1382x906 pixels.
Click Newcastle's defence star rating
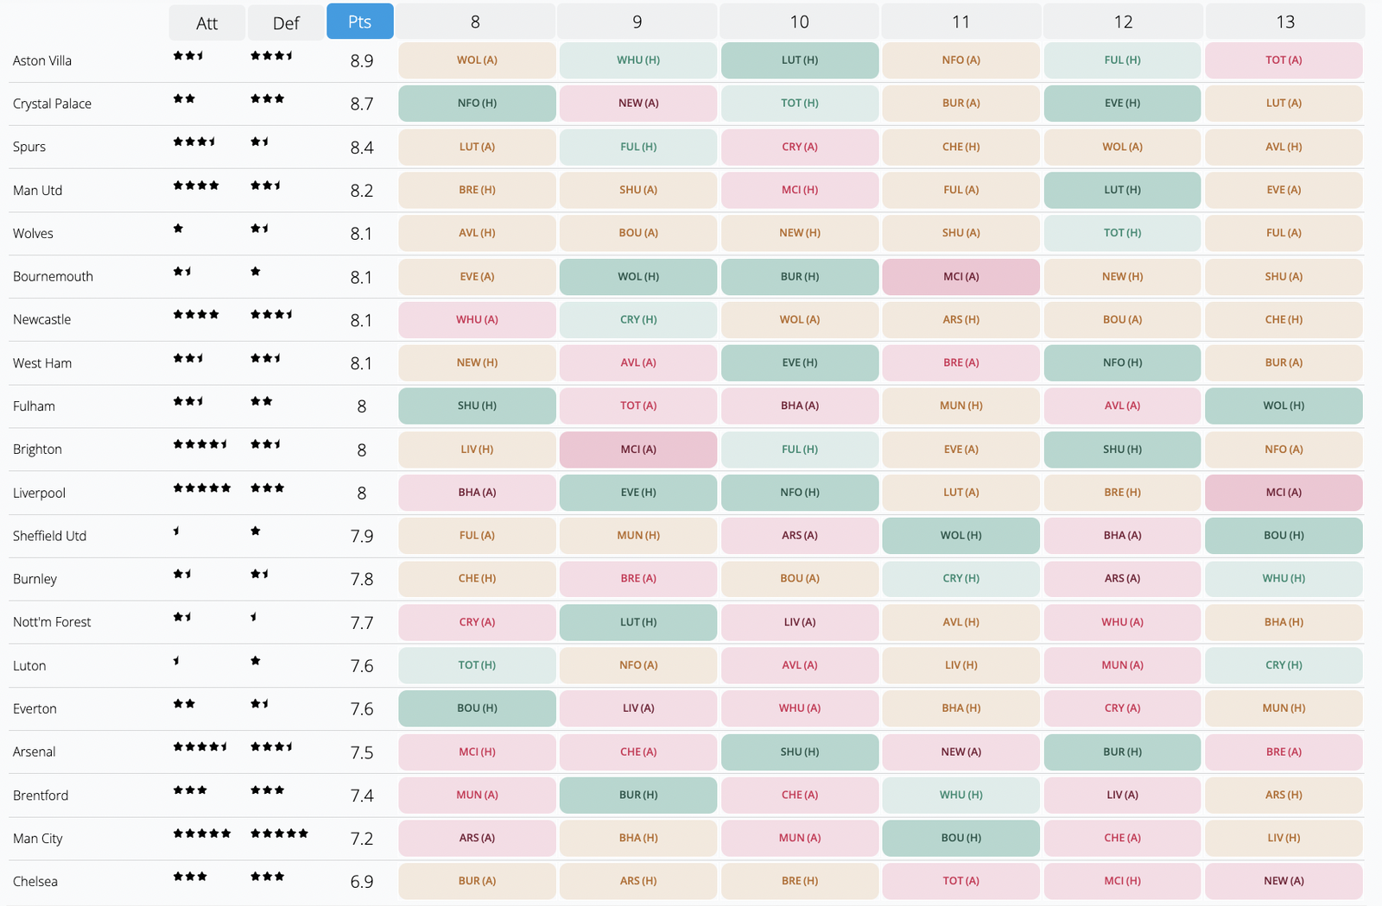click(x=270, y=314)
